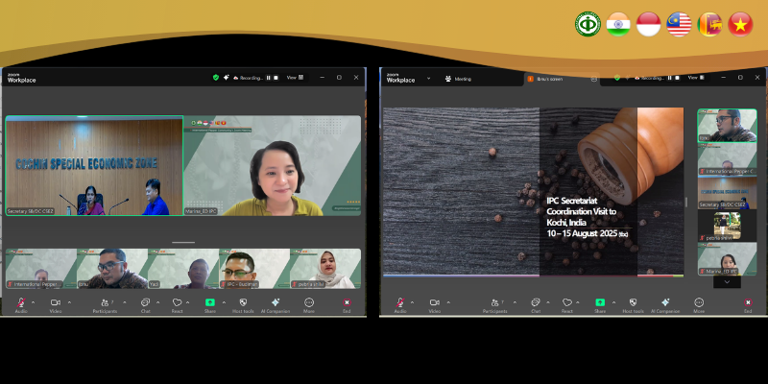
Task: Toggle Video camera in the screen-share window
Action: point(434,303)
